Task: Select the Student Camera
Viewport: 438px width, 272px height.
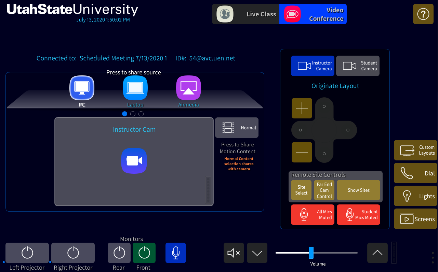Action: pyautogui.click(x=358, y=66)
